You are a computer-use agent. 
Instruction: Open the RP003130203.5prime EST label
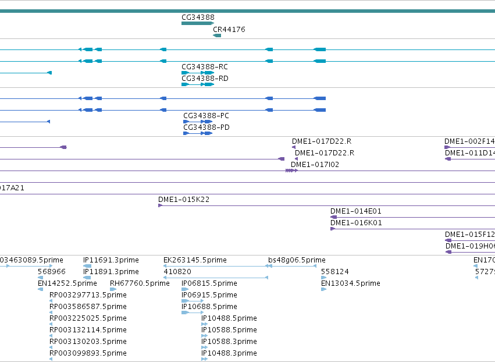tap(88, 342)
